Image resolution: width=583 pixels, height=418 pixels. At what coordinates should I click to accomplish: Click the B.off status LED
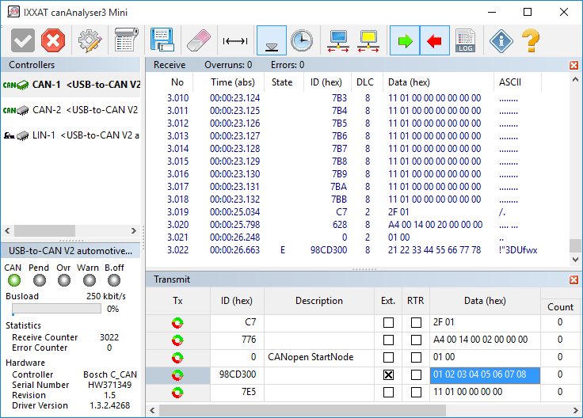[114, 280]
